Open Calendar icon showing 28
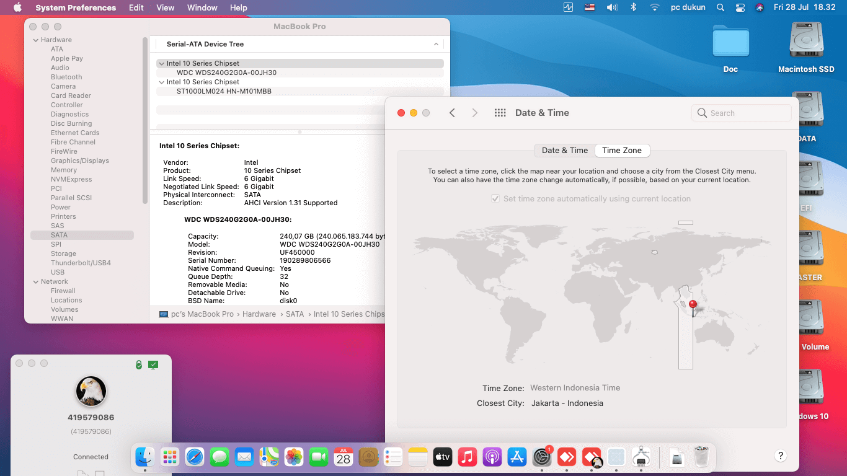847x476 pixels. [344, 457]
